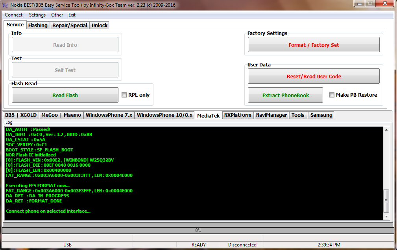Viewport: 397px width, 250px height.
Task: Select the MediaTek platform tab
Action: click(x=209, y=116)
